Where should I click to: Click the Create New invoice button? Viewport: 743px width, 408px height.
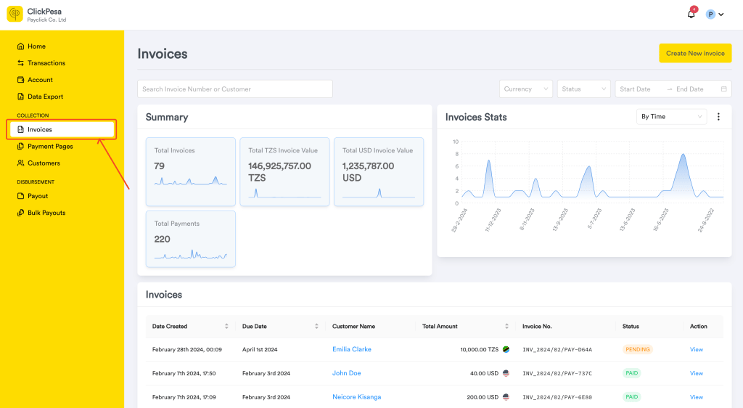[x=695, y=53]
